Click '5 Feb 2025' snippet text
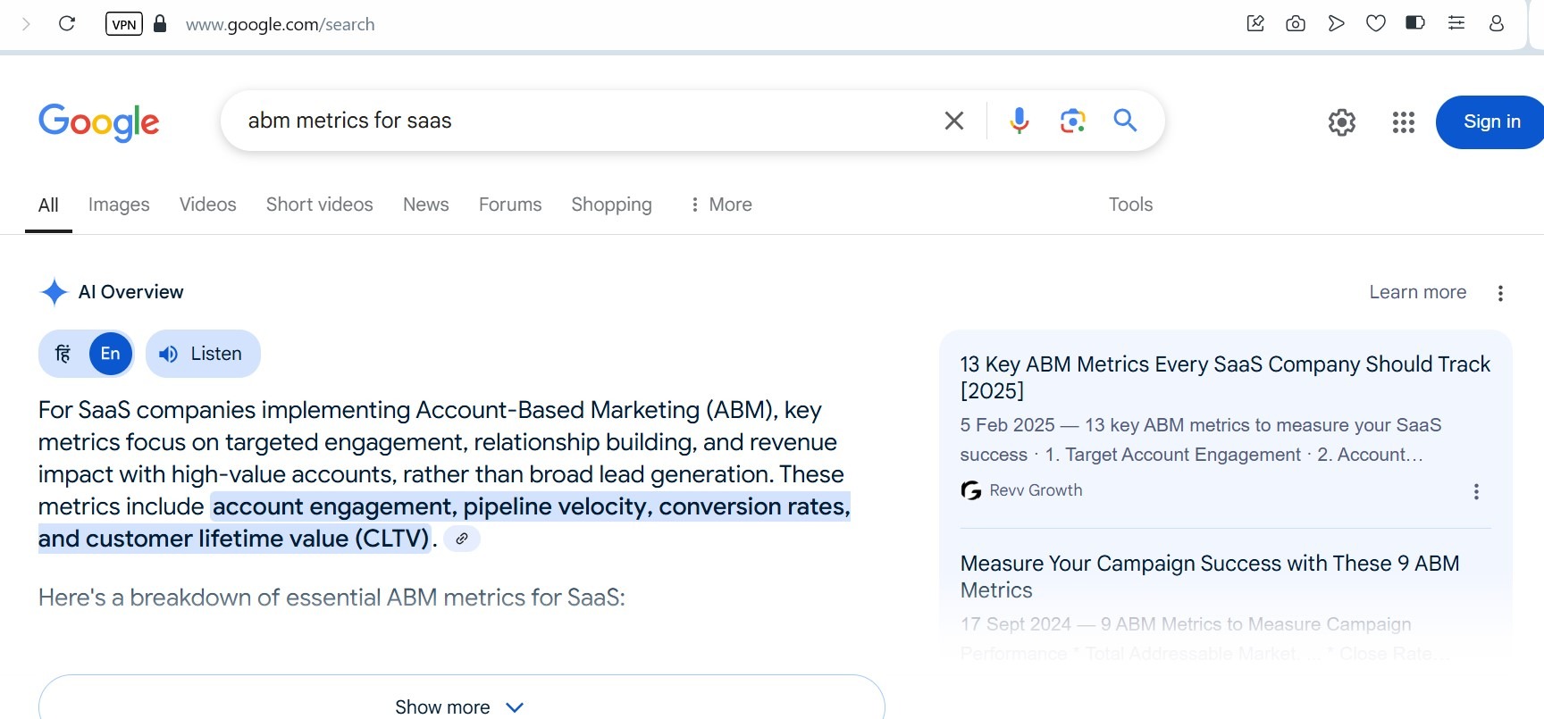The image size is (1544, 719). tap(1007, 425)
